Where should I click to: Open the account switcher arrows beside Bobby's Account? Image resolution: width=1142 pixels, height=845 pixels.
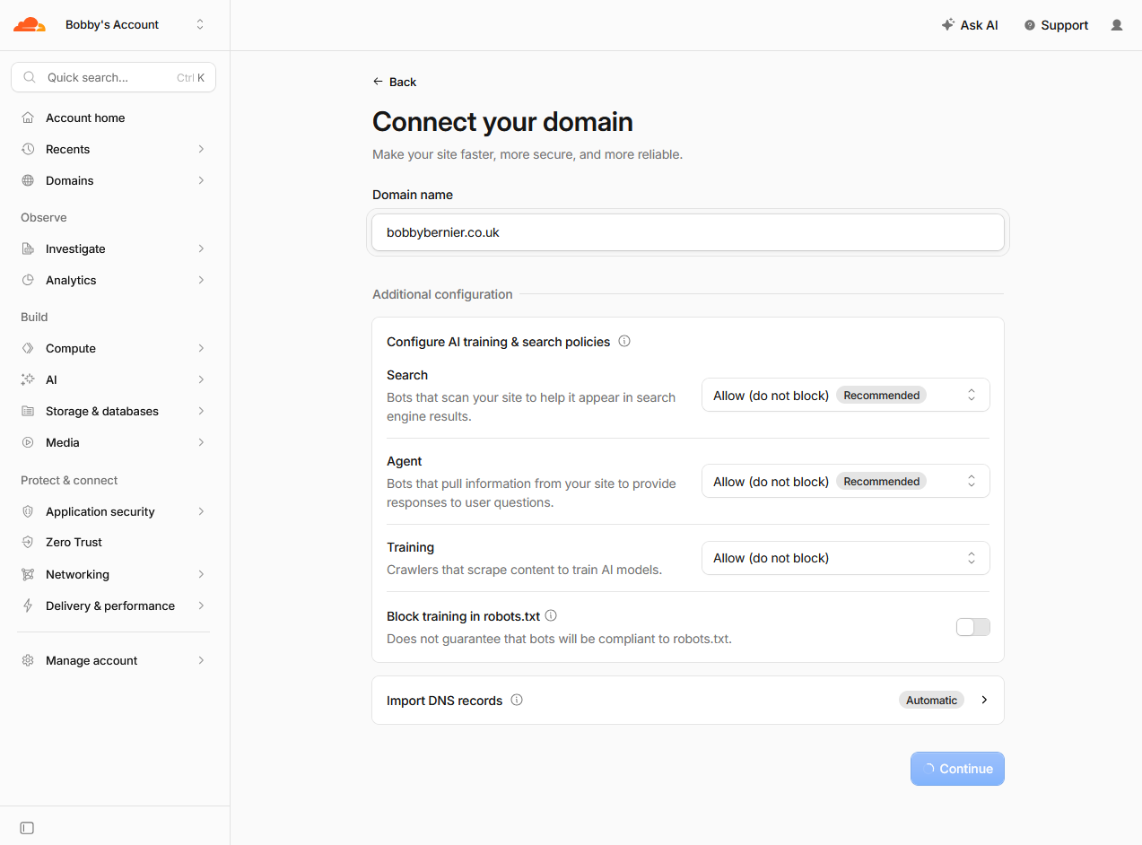click(x=200, y=25)
